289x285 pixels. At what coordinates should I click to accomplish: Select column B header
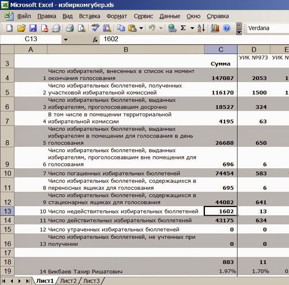[x=126, y=49]
